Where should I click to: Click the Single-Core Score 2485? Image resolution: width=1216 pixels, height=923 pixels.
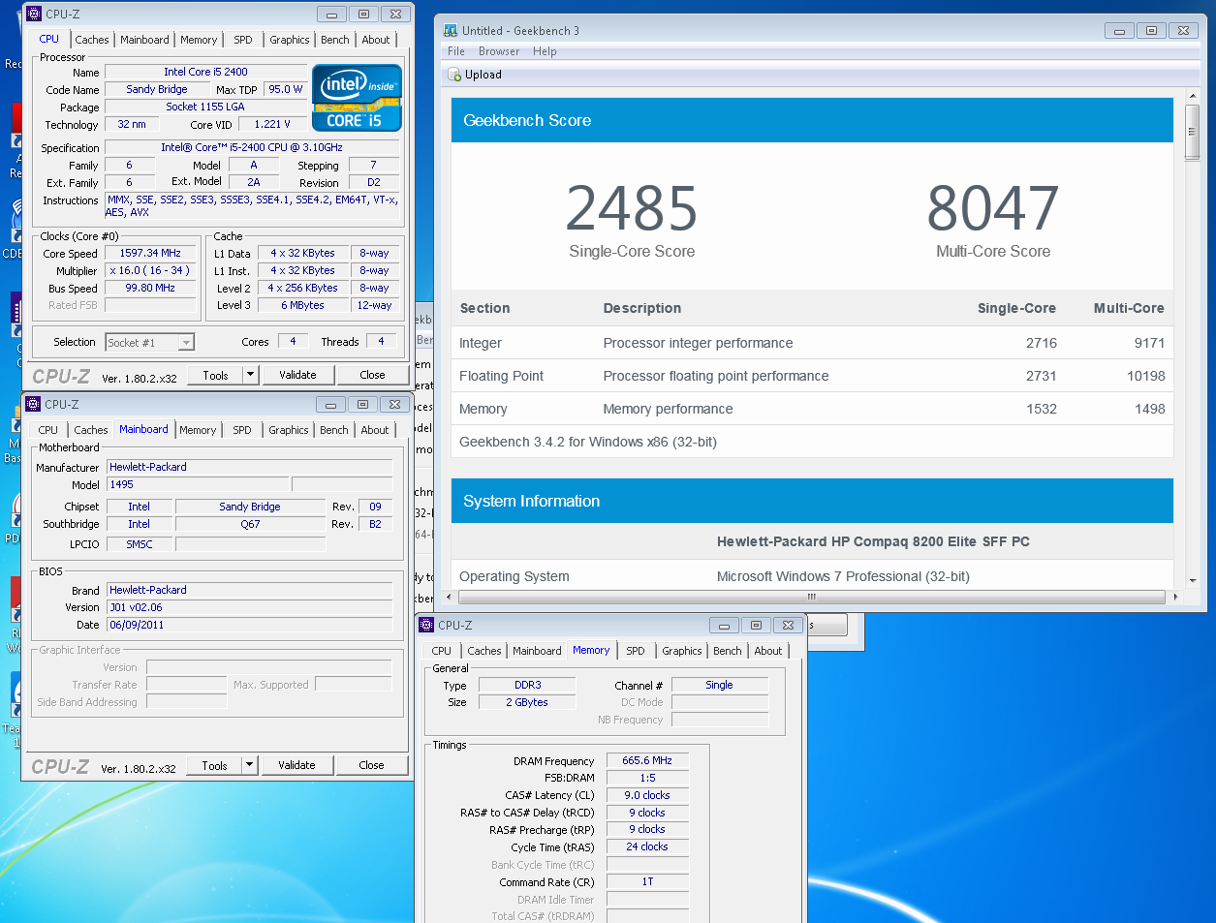tap(632, 208)
